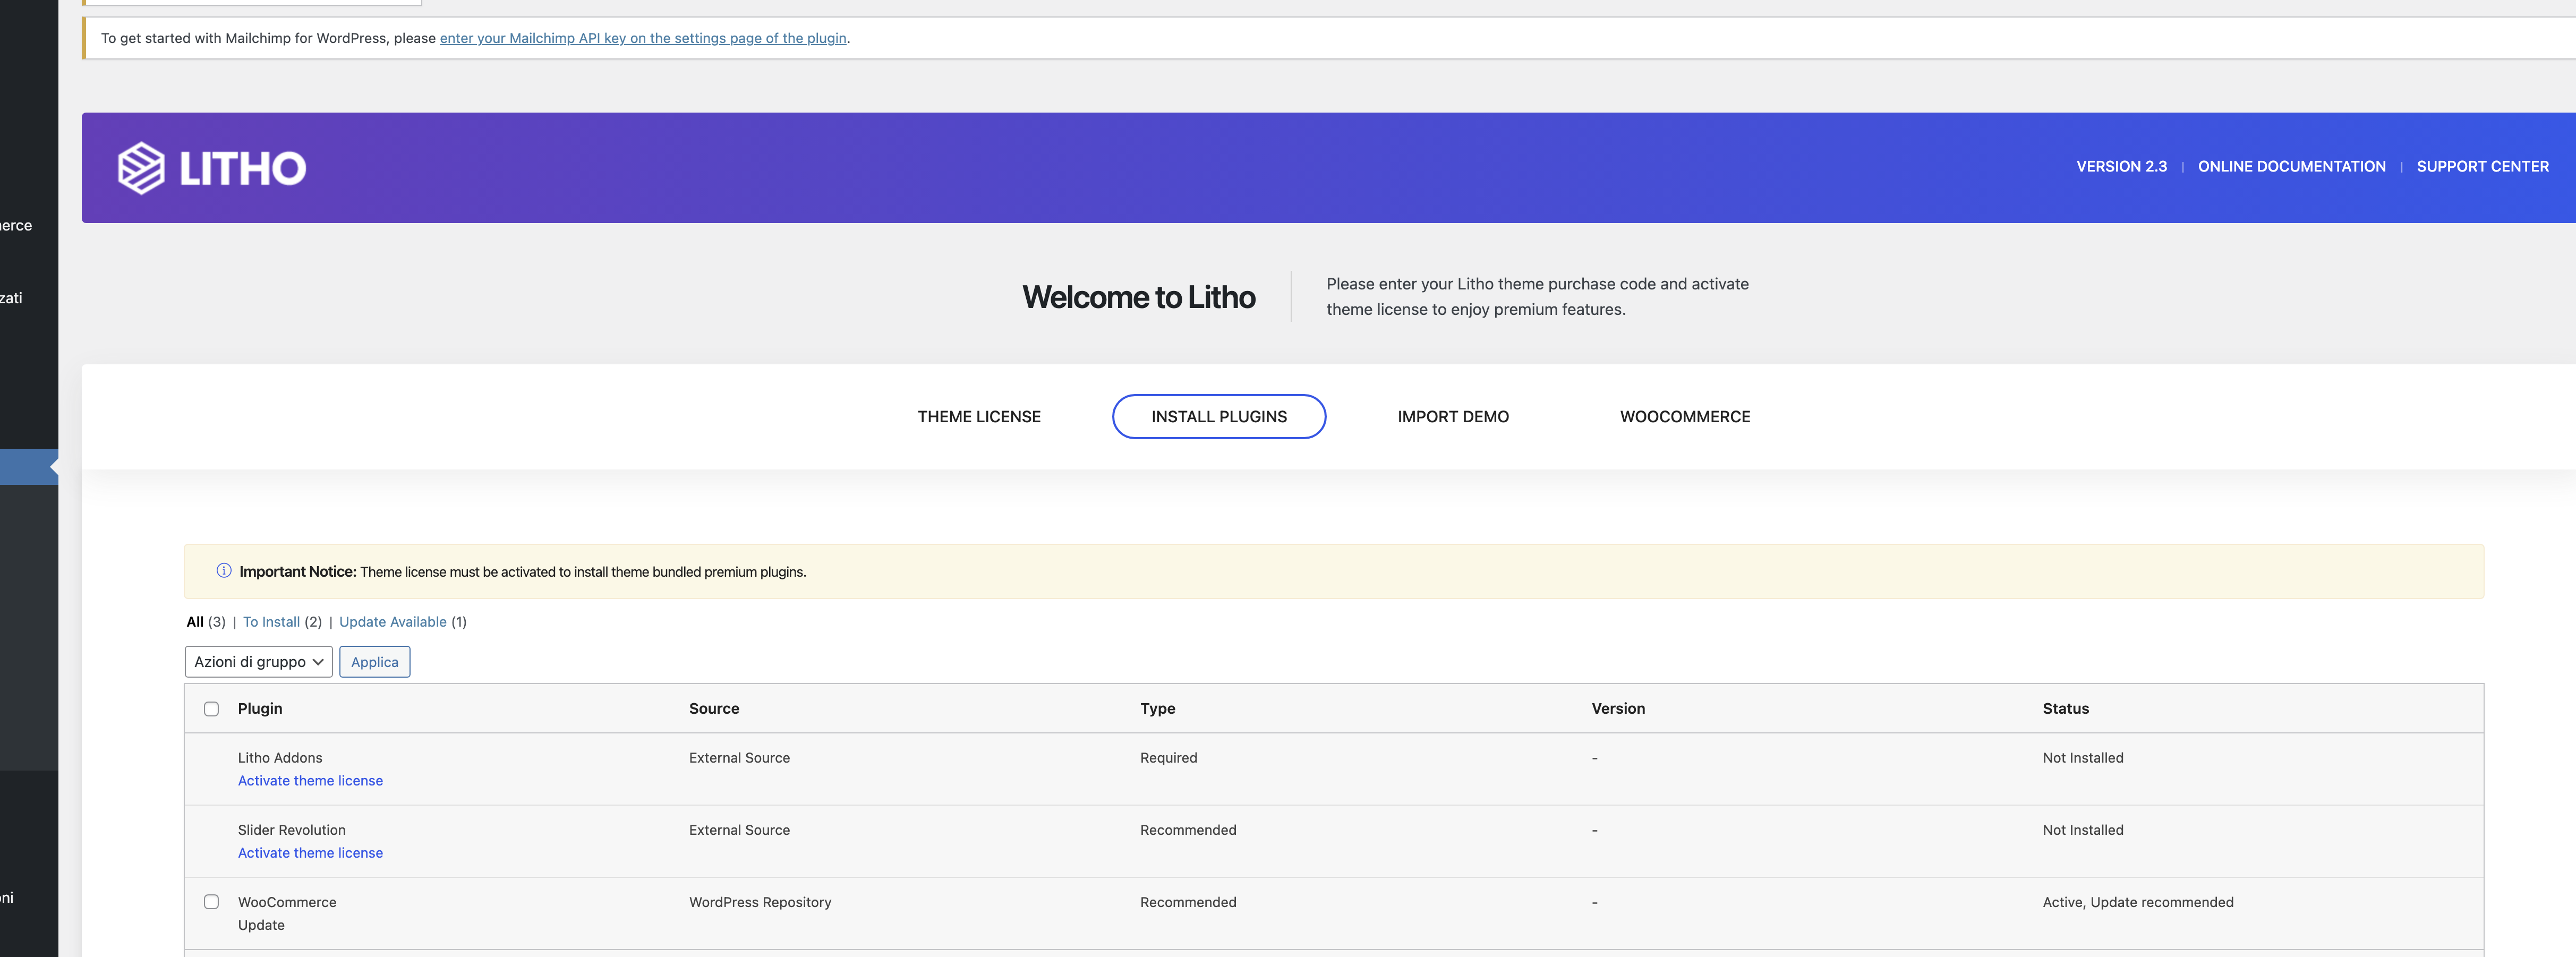
Task: Click Activate theme license under Litho Addons
Action: tap(310, 781)
